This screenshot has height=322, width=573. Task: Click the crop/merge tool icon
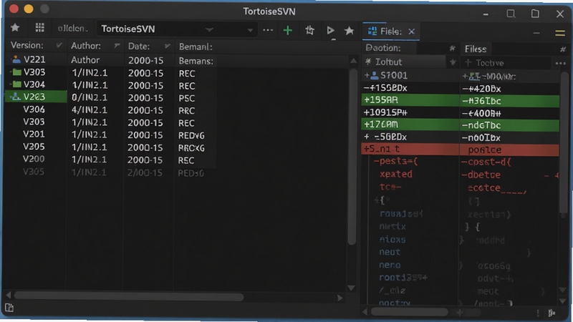(x=309, y=30)
